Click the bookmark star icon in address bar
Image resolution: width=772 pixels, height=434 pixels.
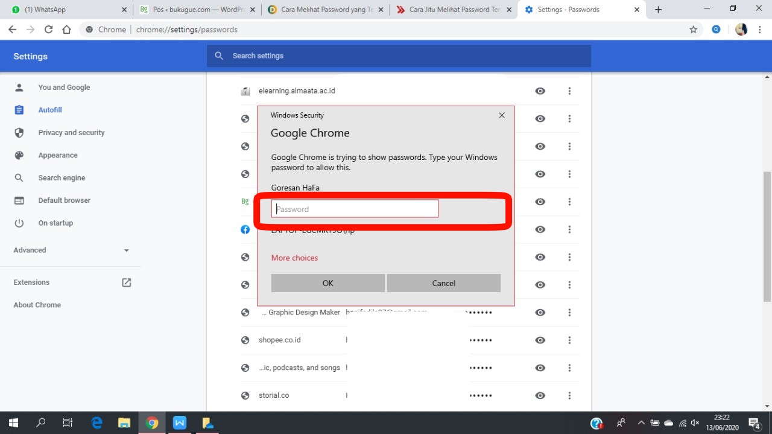tap(693, 30)
